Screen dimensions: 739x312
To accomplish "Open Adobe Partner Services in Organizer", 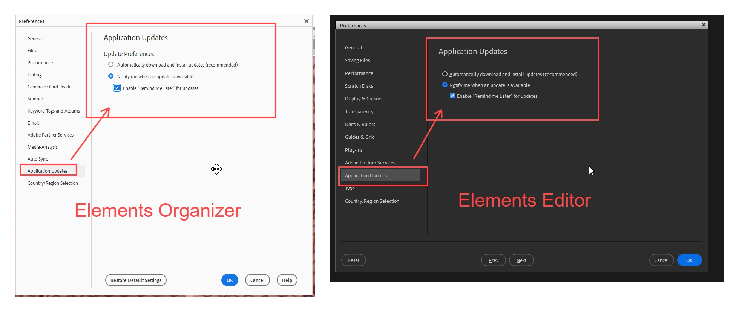I will [x=51, y=135].
